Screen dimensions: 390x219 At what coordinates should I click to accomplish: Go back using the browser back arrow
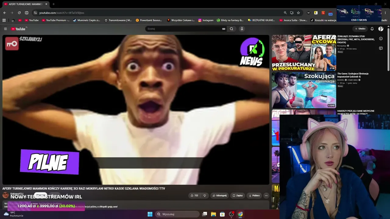5,13
